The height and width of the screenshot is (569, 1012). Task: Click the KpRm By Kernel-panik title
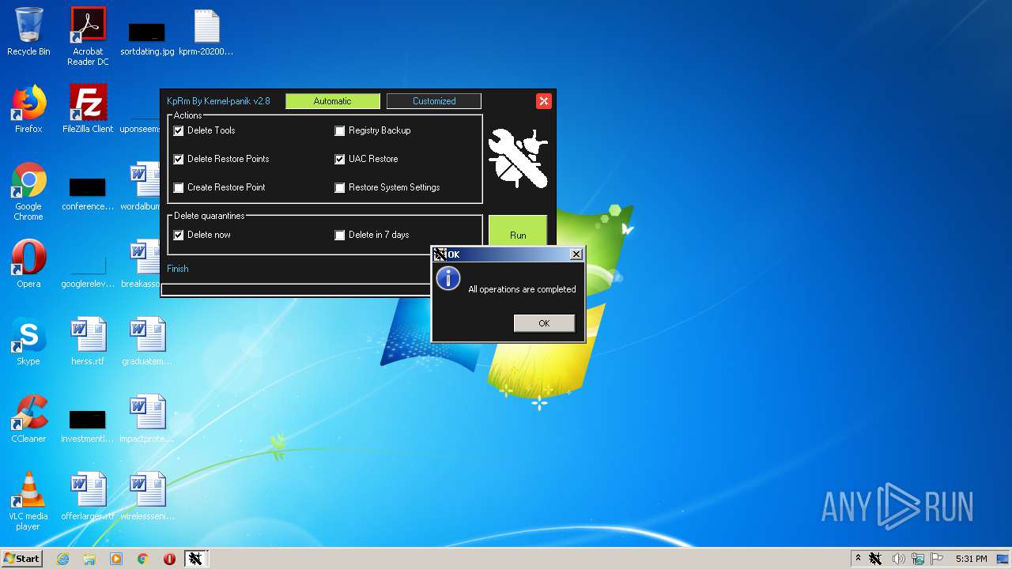(218, 101)
